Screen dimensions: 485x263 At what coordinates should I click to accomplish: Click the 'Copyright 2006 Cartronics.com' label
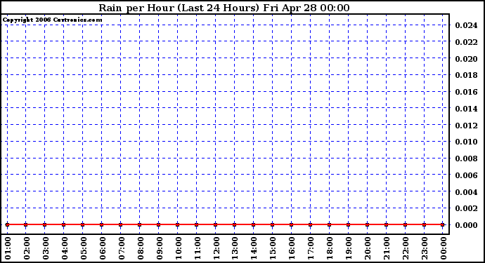[52, 20]
